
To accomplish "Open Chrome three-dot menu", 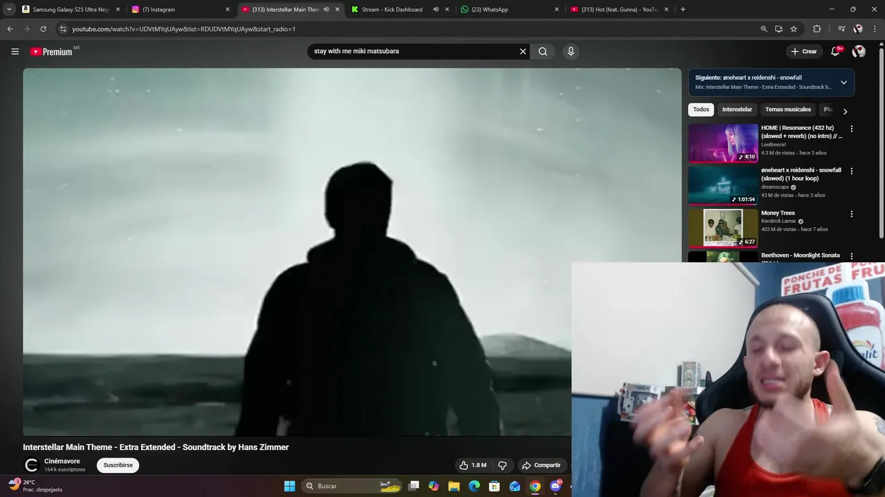I will point(875,29).
